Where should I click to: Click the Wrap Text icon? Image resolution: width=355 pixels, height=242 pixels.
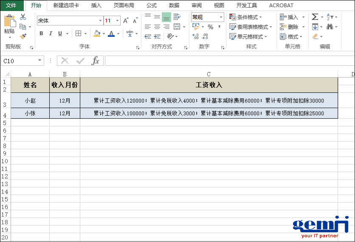click(x=177, y=17)
